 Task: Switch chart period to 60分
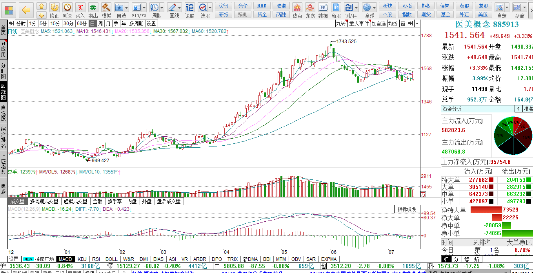pos(81,24)
